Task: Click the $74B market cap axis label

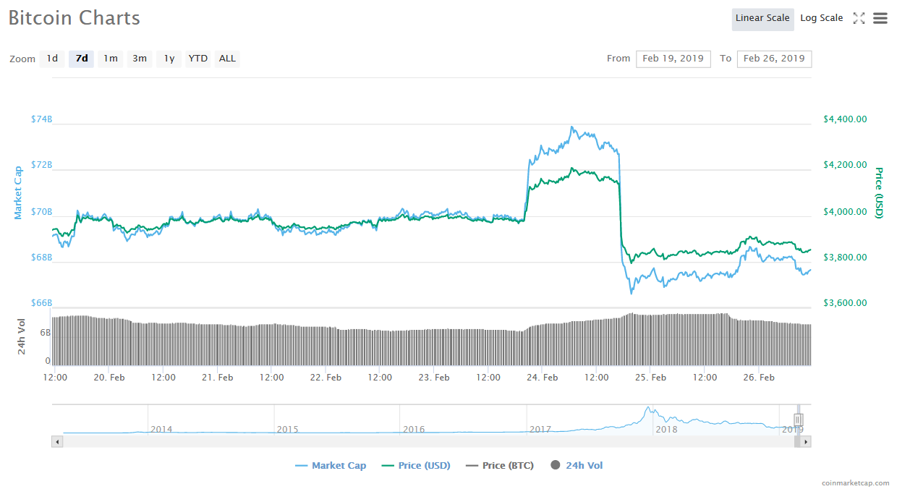Action: point(42,119)
